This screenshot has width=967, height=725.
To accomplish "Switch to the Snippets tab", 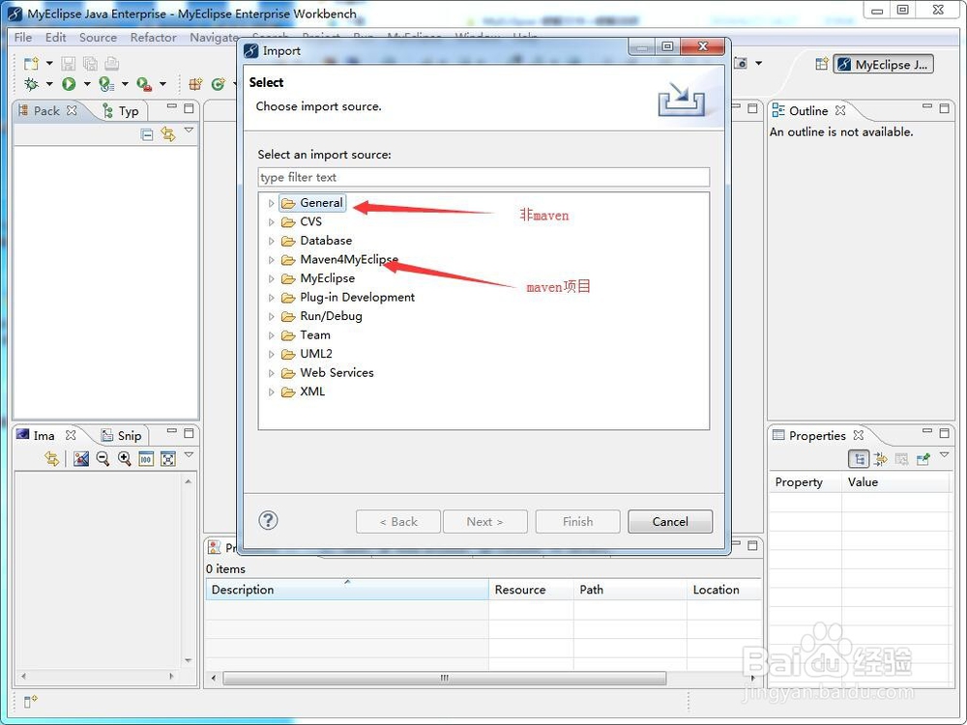I will 122,436.
